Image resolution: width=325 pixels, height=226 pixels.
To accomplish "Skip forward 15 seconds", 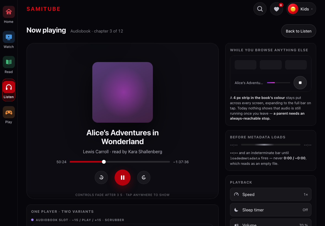I will click(x=144, y=177).
